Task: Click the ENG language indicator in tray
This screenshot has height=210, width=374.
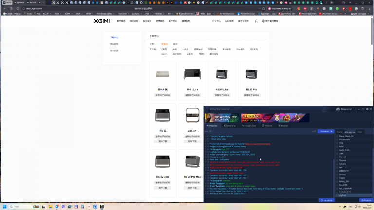Action: point(351,207)
